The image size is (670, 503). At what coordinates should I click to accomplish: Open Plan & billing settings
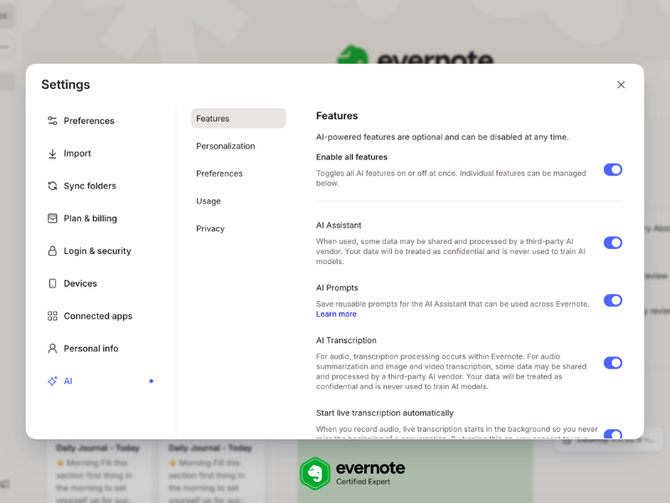(x=90, y=218)
